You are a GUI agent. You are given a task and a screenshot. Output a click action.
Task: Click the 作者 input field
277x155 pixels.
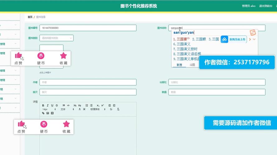click(x=88, y=82)
